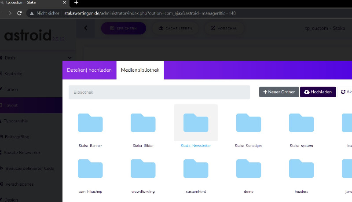Open the Staka_Newsletter folder icon
352x202 pixels.
[x=196, y=123]
